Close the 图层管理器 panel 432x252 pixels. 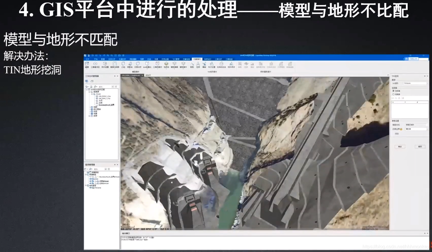click(118, 165)
